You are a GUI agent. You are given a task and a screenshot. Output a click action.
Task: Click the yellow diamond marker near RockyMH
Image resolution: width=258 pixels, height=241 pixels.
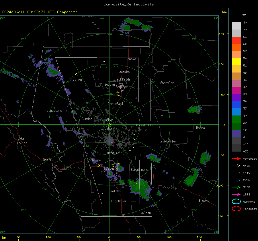tap(77, 75)
